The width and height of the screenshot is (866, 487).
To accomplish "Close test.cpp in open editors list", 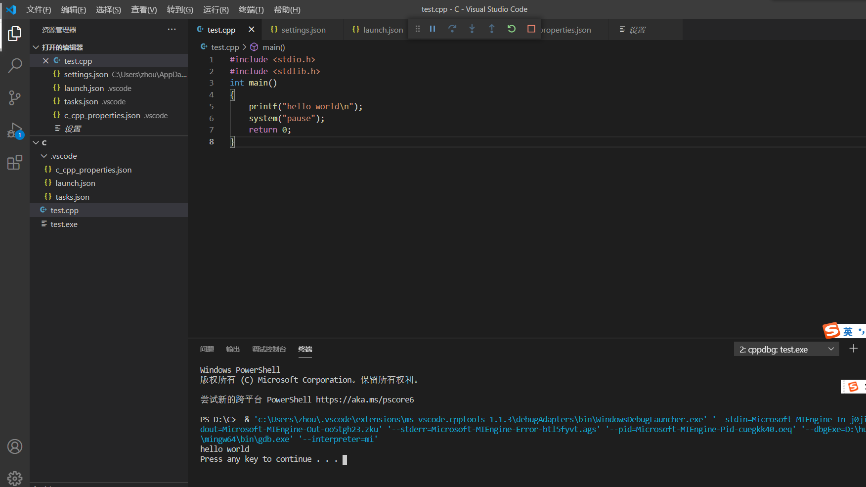I will (45, 61).
